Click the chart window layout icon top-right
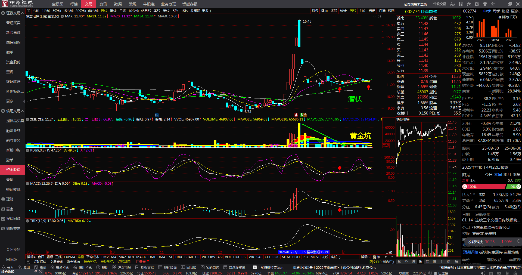This screenshot has width=522, height=275. point(380,16)
